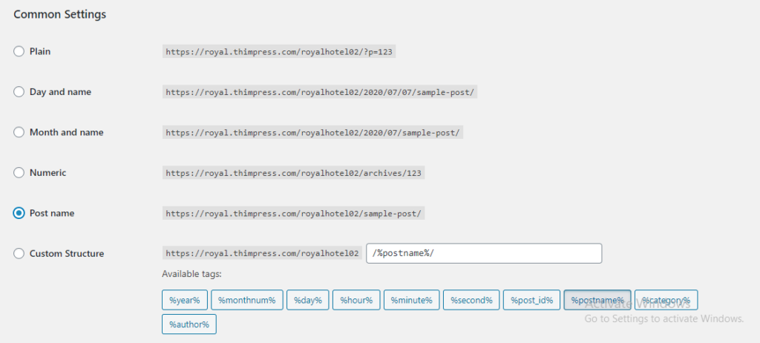Add the %year% tag

(x=184, y=300)
